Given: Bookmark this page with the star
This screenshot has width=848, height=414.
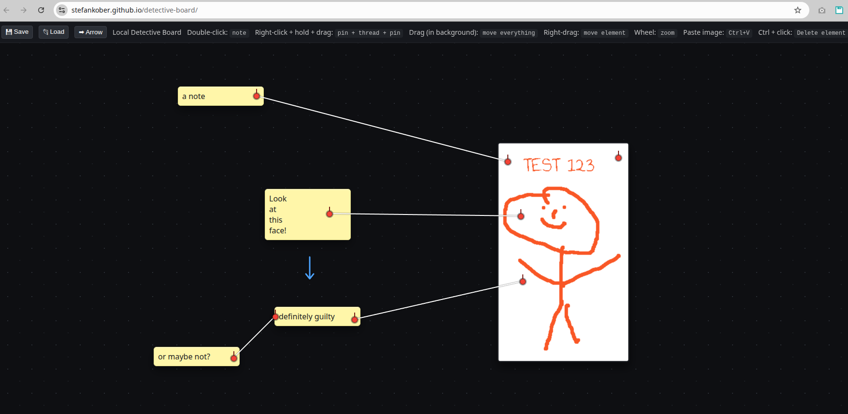Looking at the screenshot, I should (798, 10).
